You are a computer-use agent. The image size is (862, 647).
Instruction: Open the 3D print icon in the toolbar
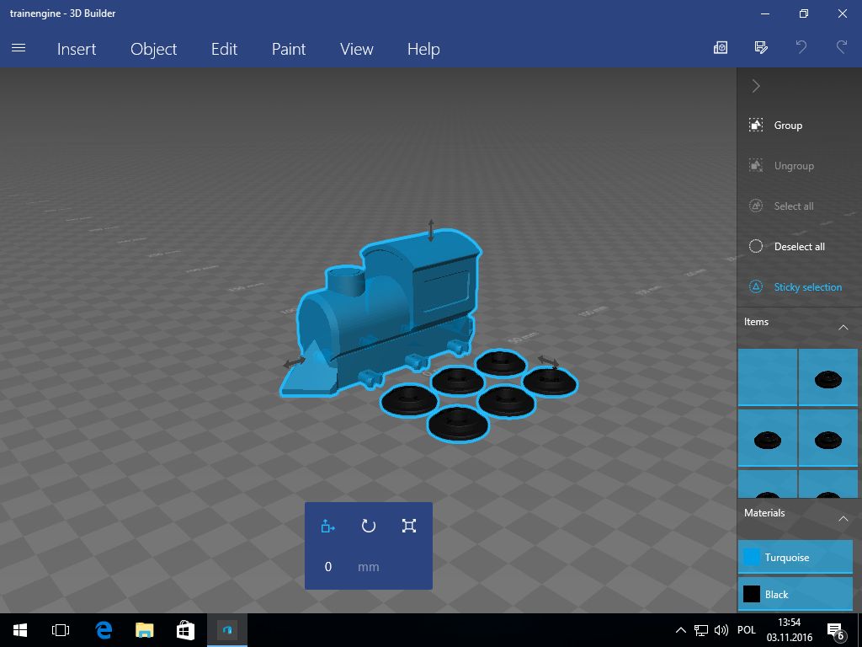point(720,48)
